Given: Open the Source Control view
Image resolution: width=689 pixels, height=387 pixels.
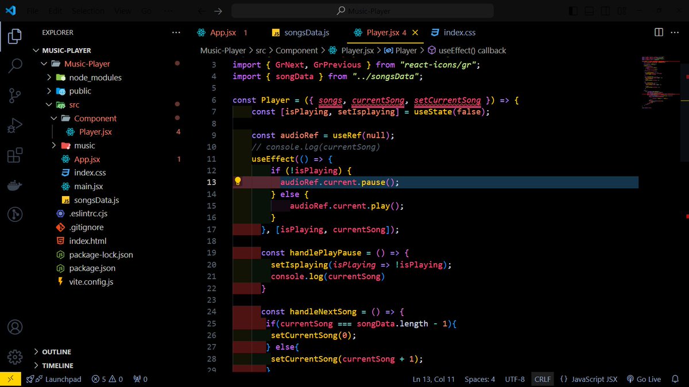Looking at the screenshot, I should click(x=15, y=96).
